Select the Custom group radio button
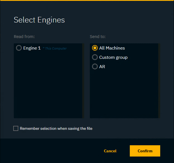Screen dimensions: 174x163 coord(95,57)
